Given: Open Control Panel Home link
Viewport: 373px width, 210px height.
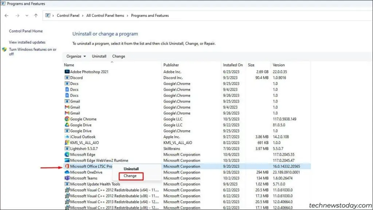Looking at the screenshot, I should point(26,31).
